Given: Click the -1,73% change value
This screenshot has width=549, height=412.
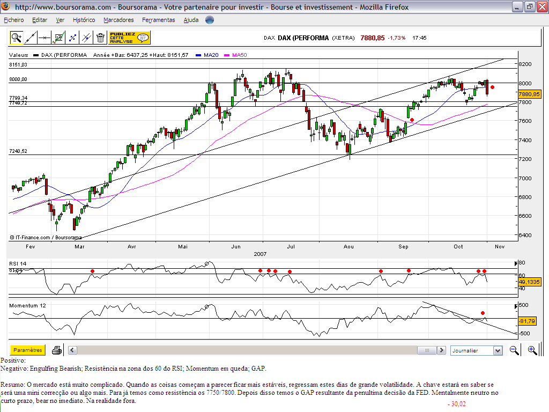Looking at the screenshot, I should point(396,38).
